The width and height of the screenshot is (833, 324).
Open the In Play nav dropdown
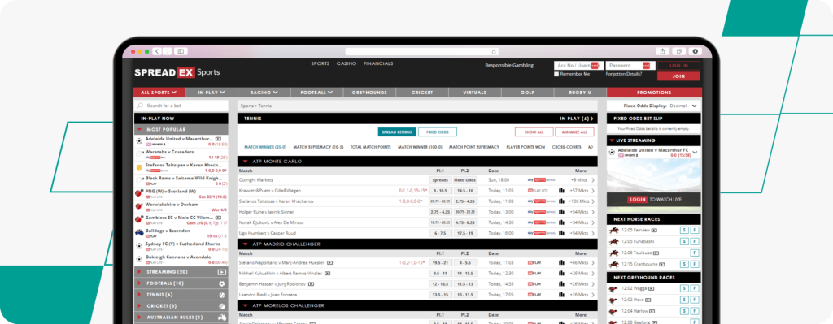(212, 93)
